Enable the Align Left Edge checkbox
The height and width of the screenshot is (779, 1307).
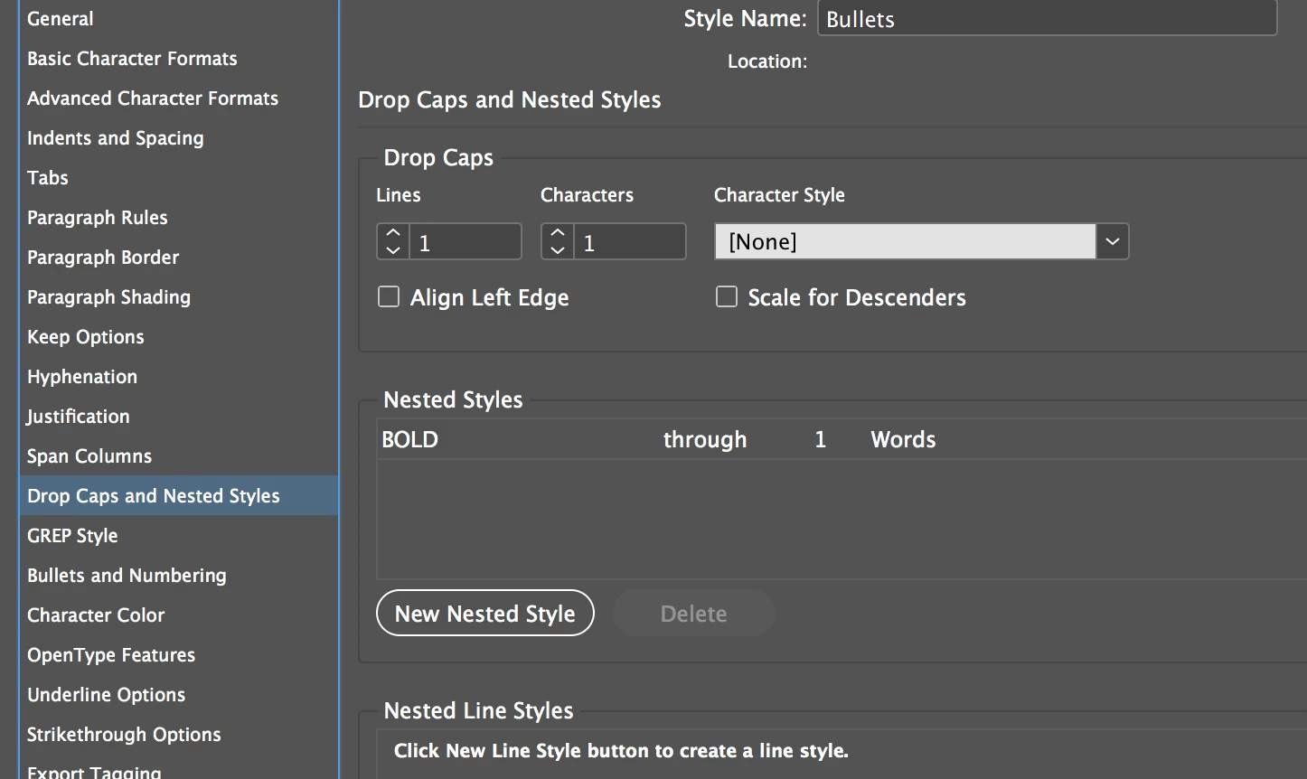pos(389,297)
